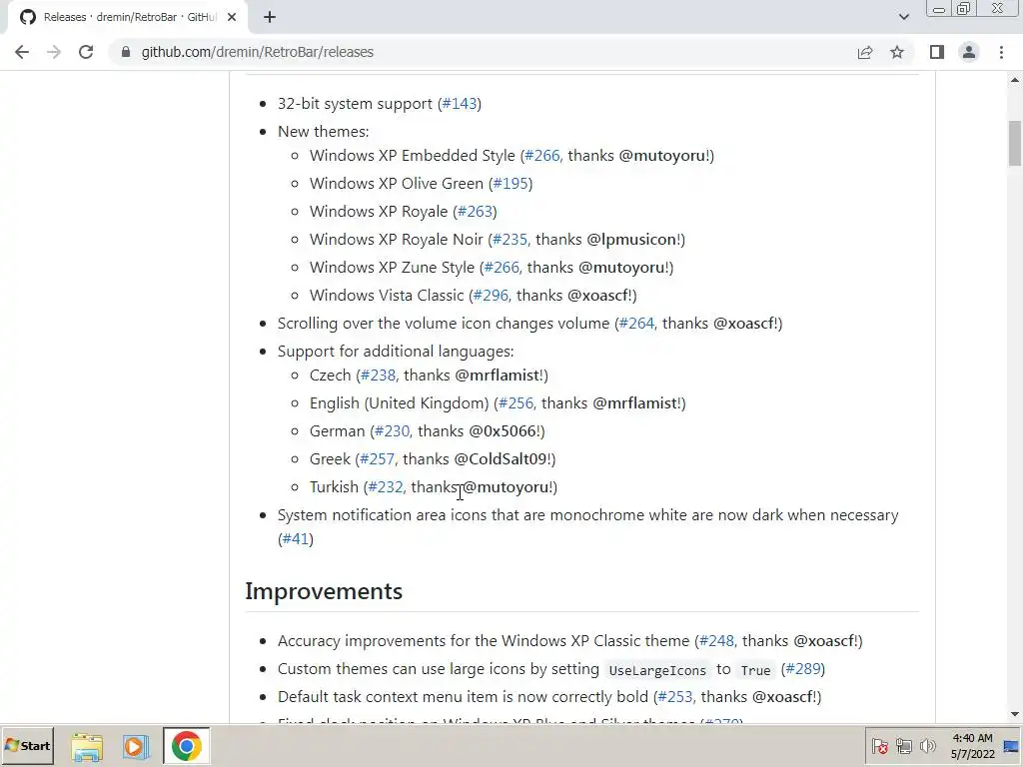Open issue #195 for Olive Green
This screenshot has width=1023, height=767.
click(511, 184)
